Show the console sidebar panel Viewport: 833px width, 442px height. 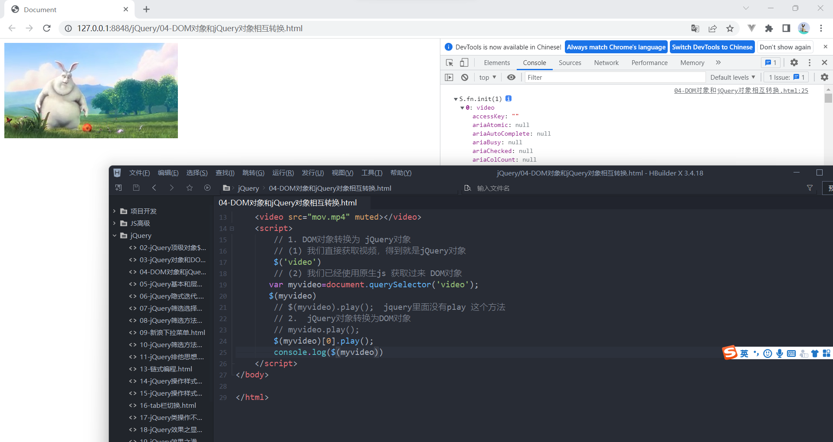click(x=449, y=77)
